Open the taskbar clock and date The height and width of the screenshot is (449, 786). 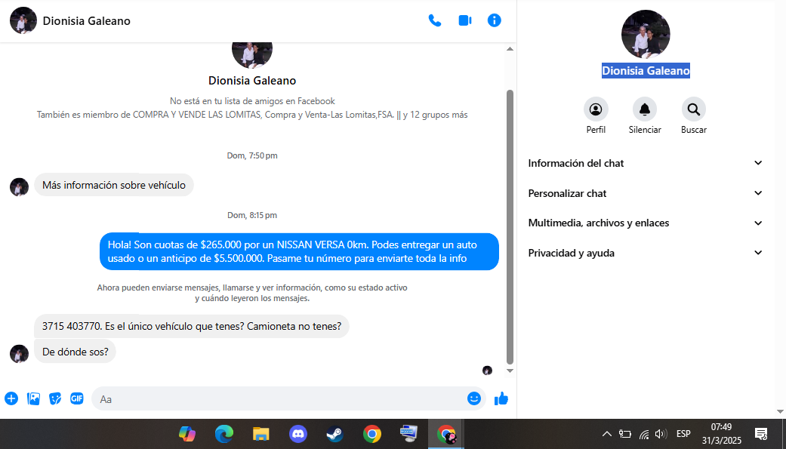click(x=721, y=434)
